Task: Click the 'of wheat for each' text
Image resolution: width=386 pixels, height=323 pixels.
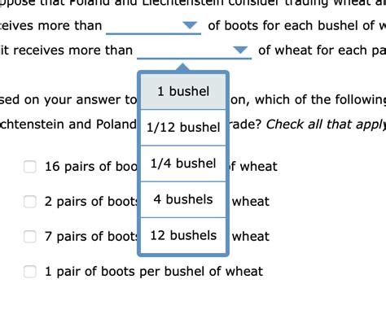Action: (x=313, y=50)
